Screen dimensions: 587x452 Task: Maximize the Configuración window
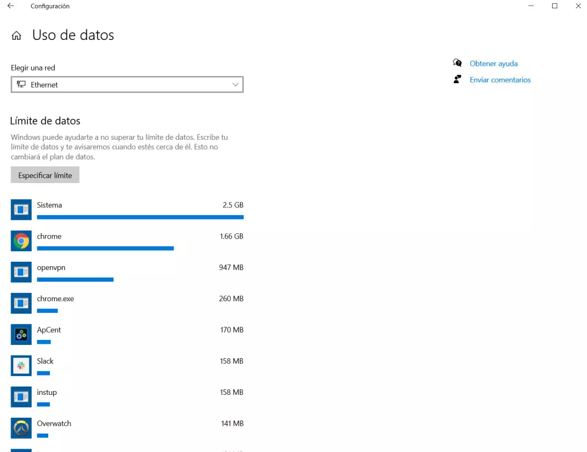[x=554, y=6]
